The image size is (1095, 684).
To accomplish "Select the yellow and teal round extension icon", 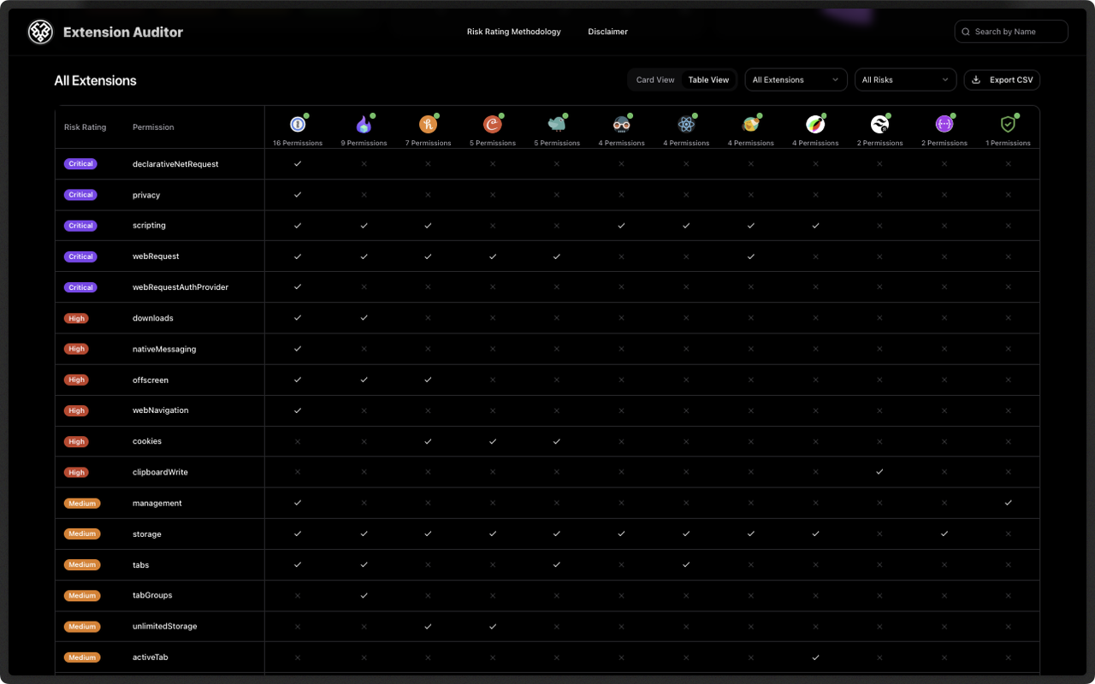I will pos(750,125).
